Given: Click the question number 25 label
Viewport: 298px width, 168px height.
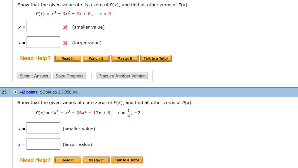Looking at the screenshot, I should click(x=5, y=92).
